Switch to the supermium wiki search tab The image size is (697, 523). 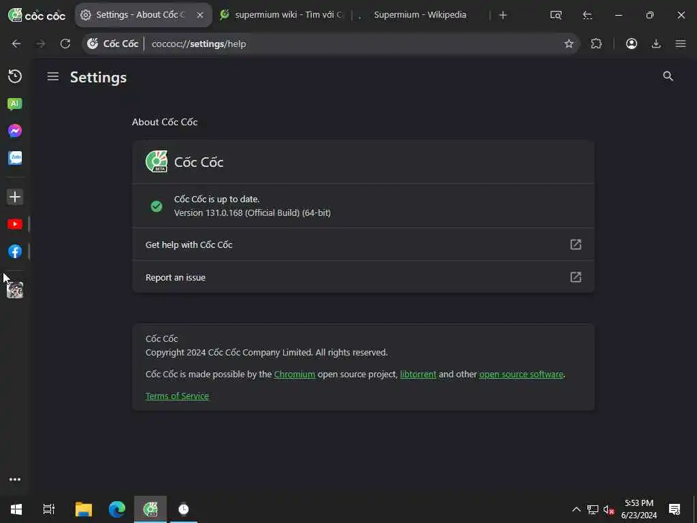282,15
